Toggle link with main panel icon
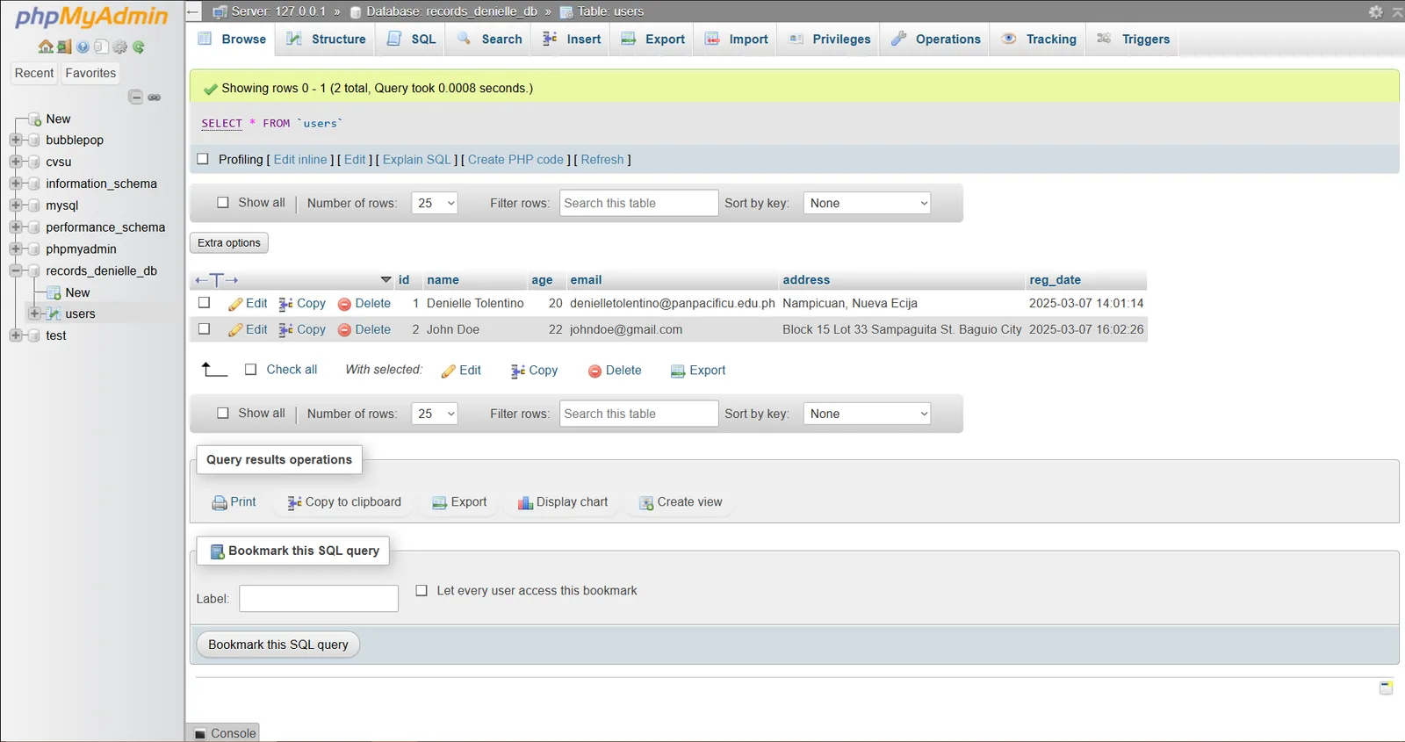 [154, 97]
